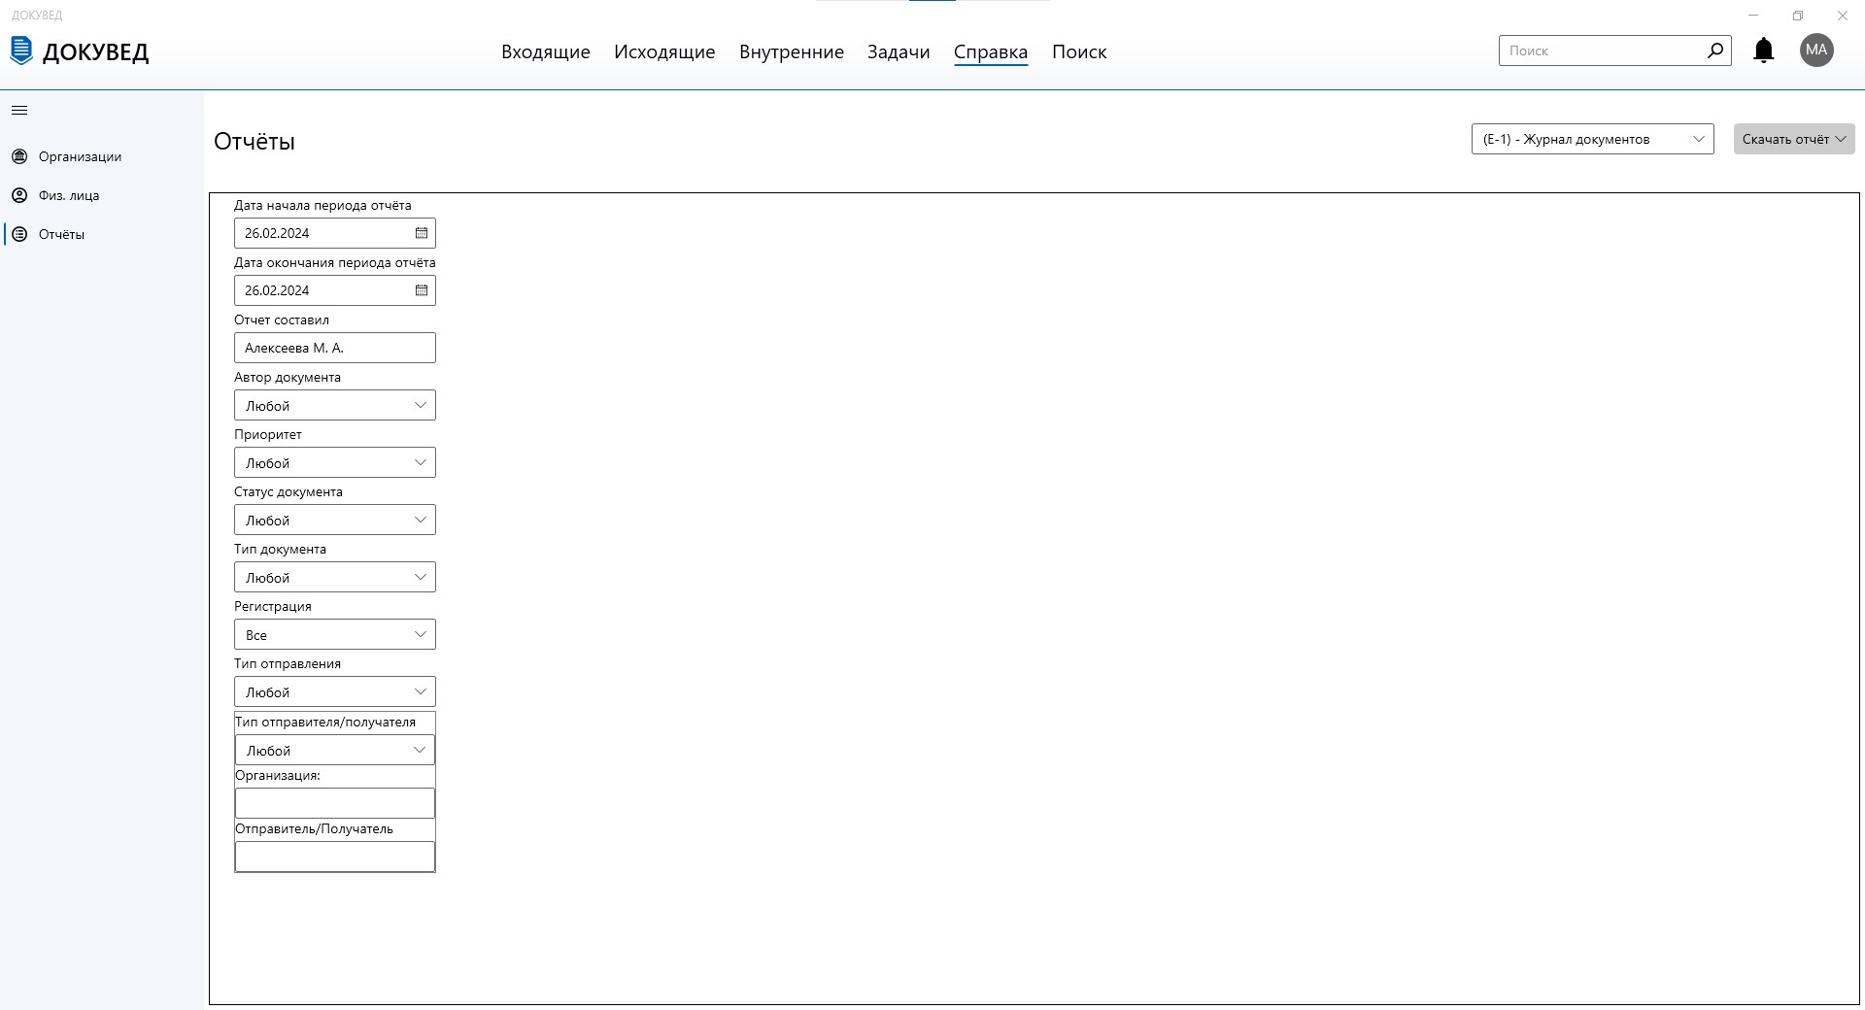Click the Отправитель/Получатель input field
Viewport: 1865px width, 1010px height.
[335, 857]
